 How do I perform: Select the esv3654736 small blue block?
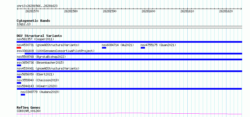click(x=19, y=65)
